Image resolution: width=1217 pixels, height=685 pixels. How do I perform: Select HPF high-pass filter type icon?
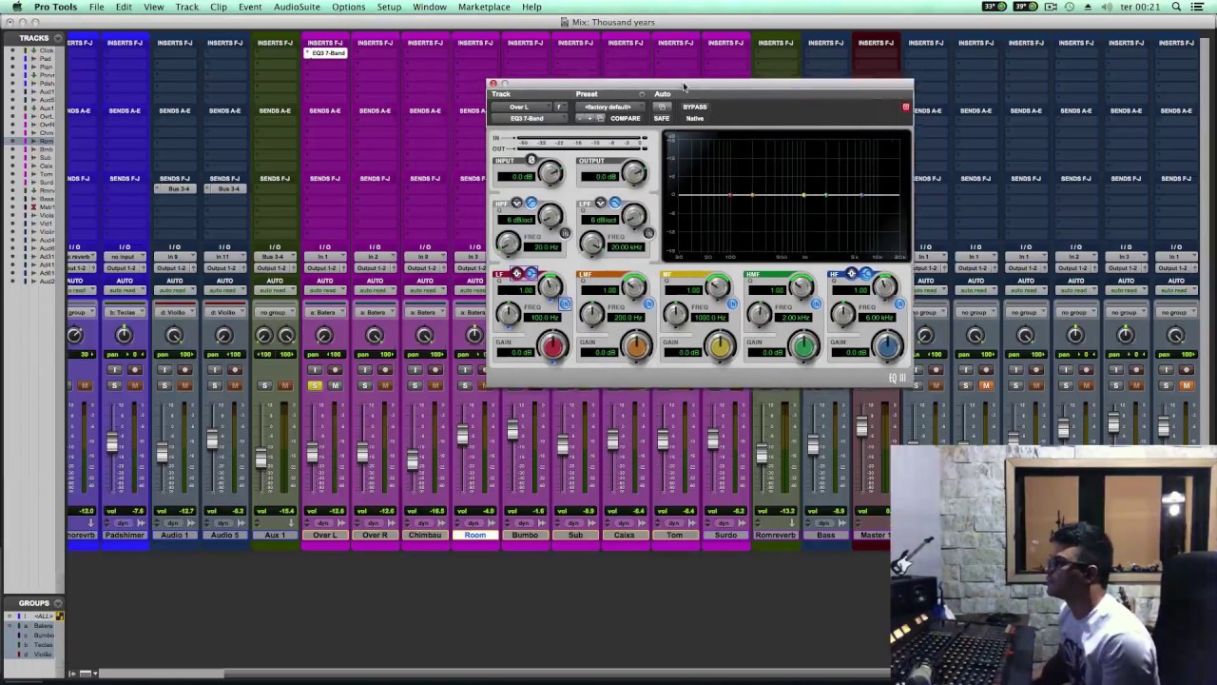(x=531, y=203)
